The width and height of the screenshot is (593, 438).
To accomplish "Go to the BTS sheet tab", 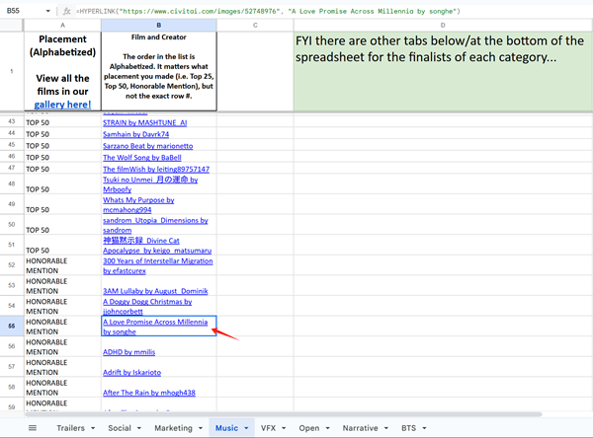I will 407,428.
